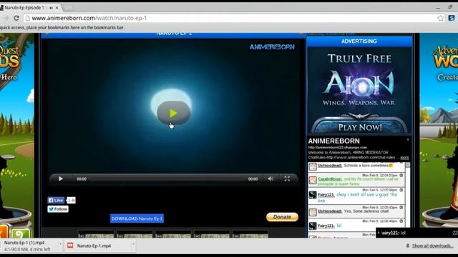The image size is (458, 257).
Task: Click the AdventureQuest Worlds left side banner
Action: point(17,136)
